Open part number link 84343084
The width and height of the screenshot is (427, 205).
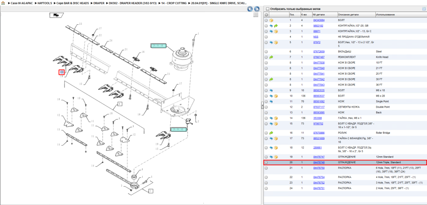pyautogui.click(x=319, y=20)
